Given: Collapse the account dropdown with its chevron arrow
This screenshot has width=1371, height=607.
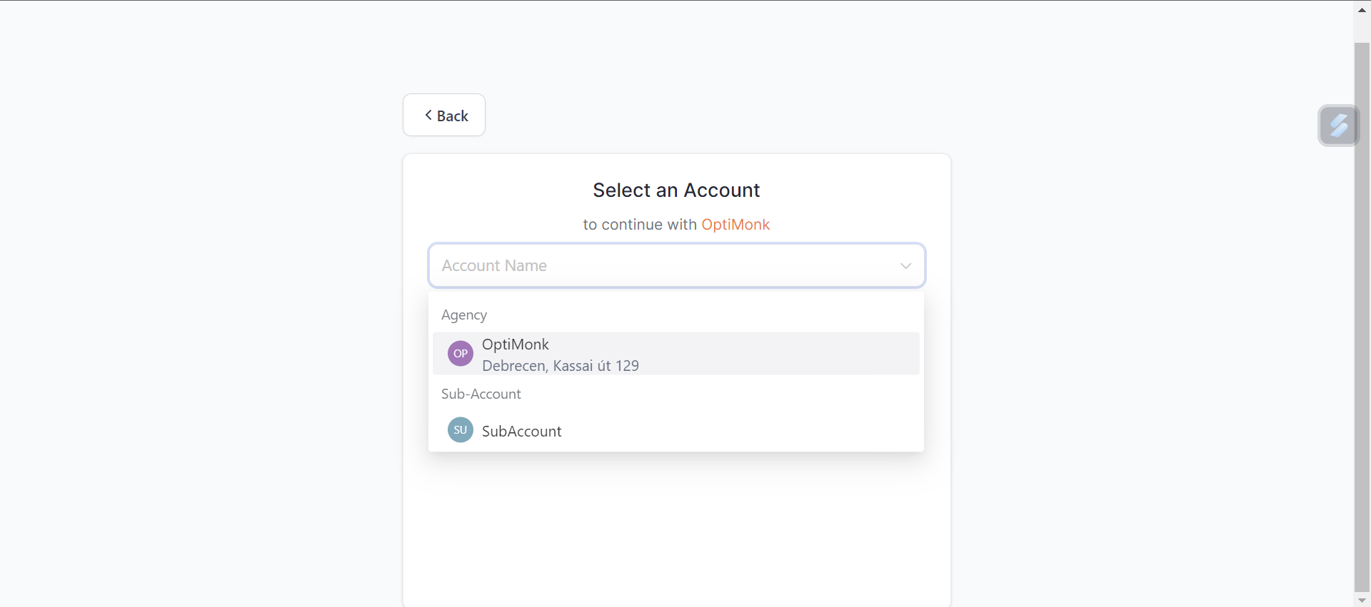Looking at the screenshot, I should click(905, 266).
